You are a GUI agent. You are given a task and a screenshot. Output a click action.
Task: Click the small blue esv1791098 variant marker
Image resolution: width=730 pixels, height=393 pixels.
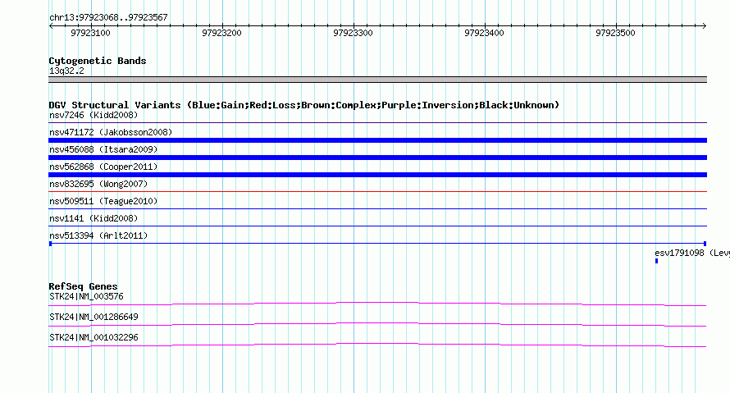(656, 261)
